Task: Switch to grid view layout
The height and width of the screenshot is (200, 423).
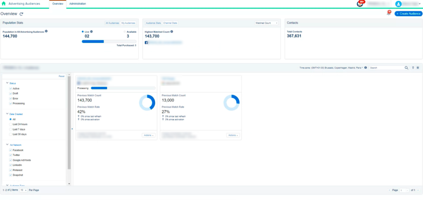Action: (418, 68)
